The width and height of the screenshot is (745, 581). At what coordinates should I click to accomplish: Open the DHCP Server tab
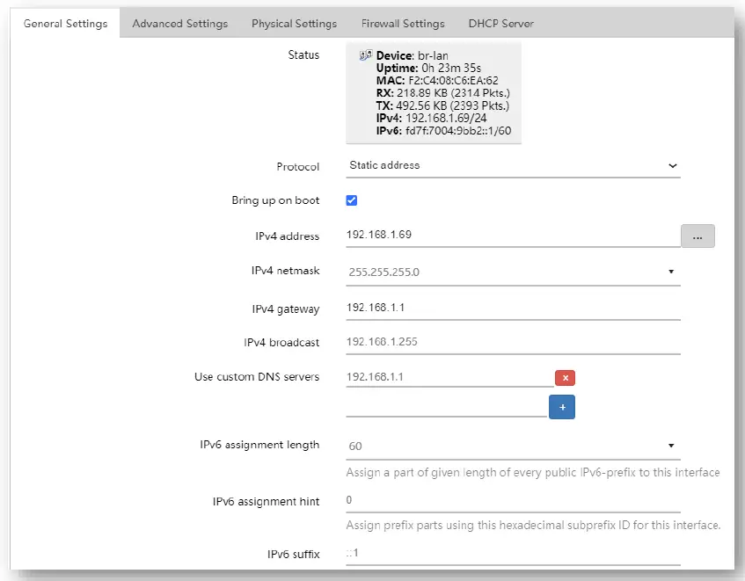click(x=500, y=24)
